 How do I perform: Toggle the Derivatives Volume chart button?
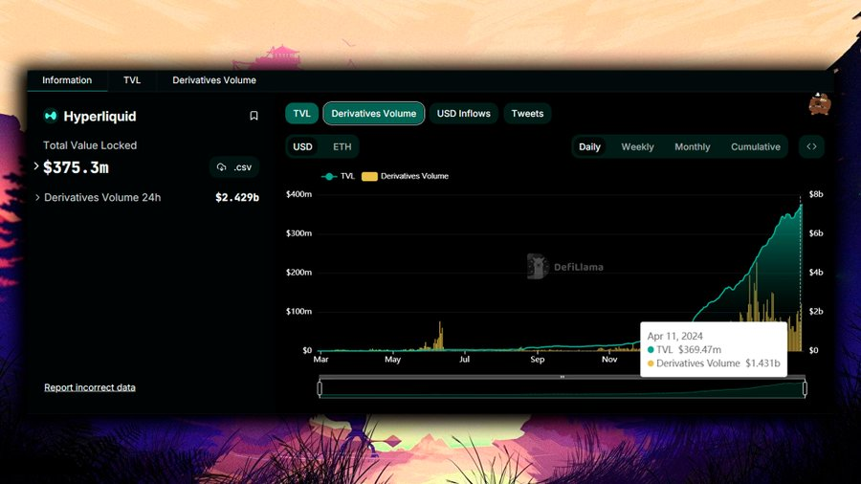point(373,114)
